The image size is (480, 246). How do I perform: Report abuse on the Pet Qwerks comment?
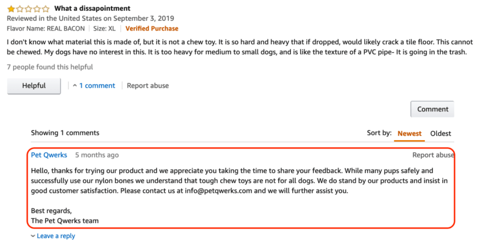(x=433, y=155)
